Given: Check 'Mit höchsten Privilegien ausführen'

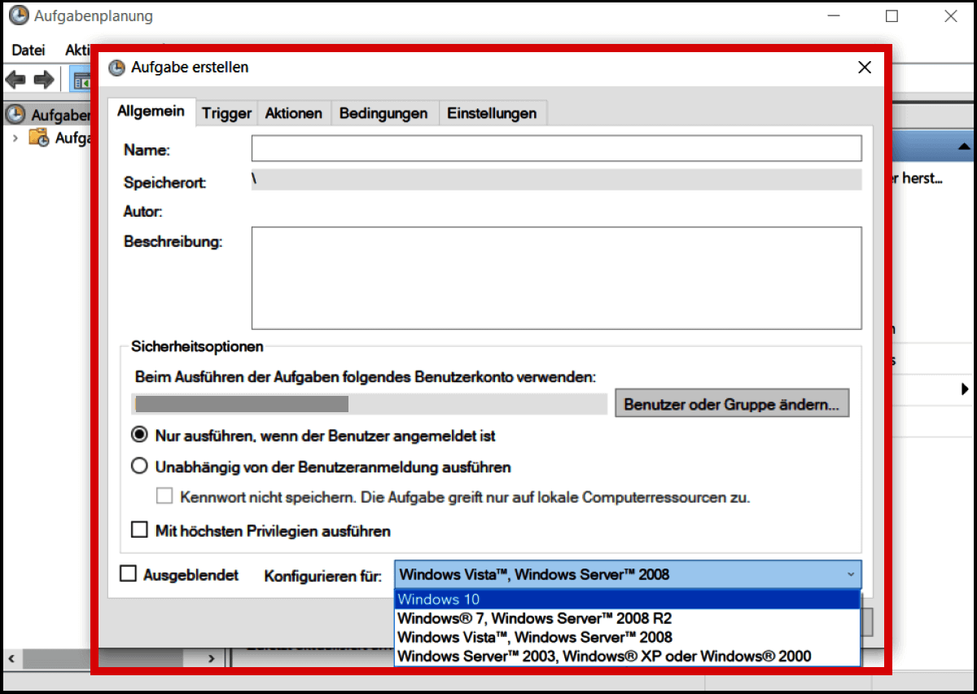Looking at the screenshot, I should tap(139, 529).
